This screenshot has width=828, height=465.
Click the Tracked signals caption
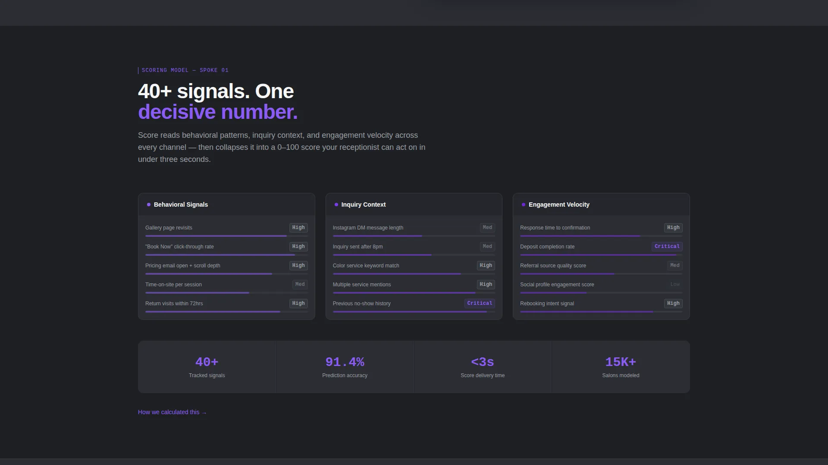pyautogui.click(x=207, y=375)
